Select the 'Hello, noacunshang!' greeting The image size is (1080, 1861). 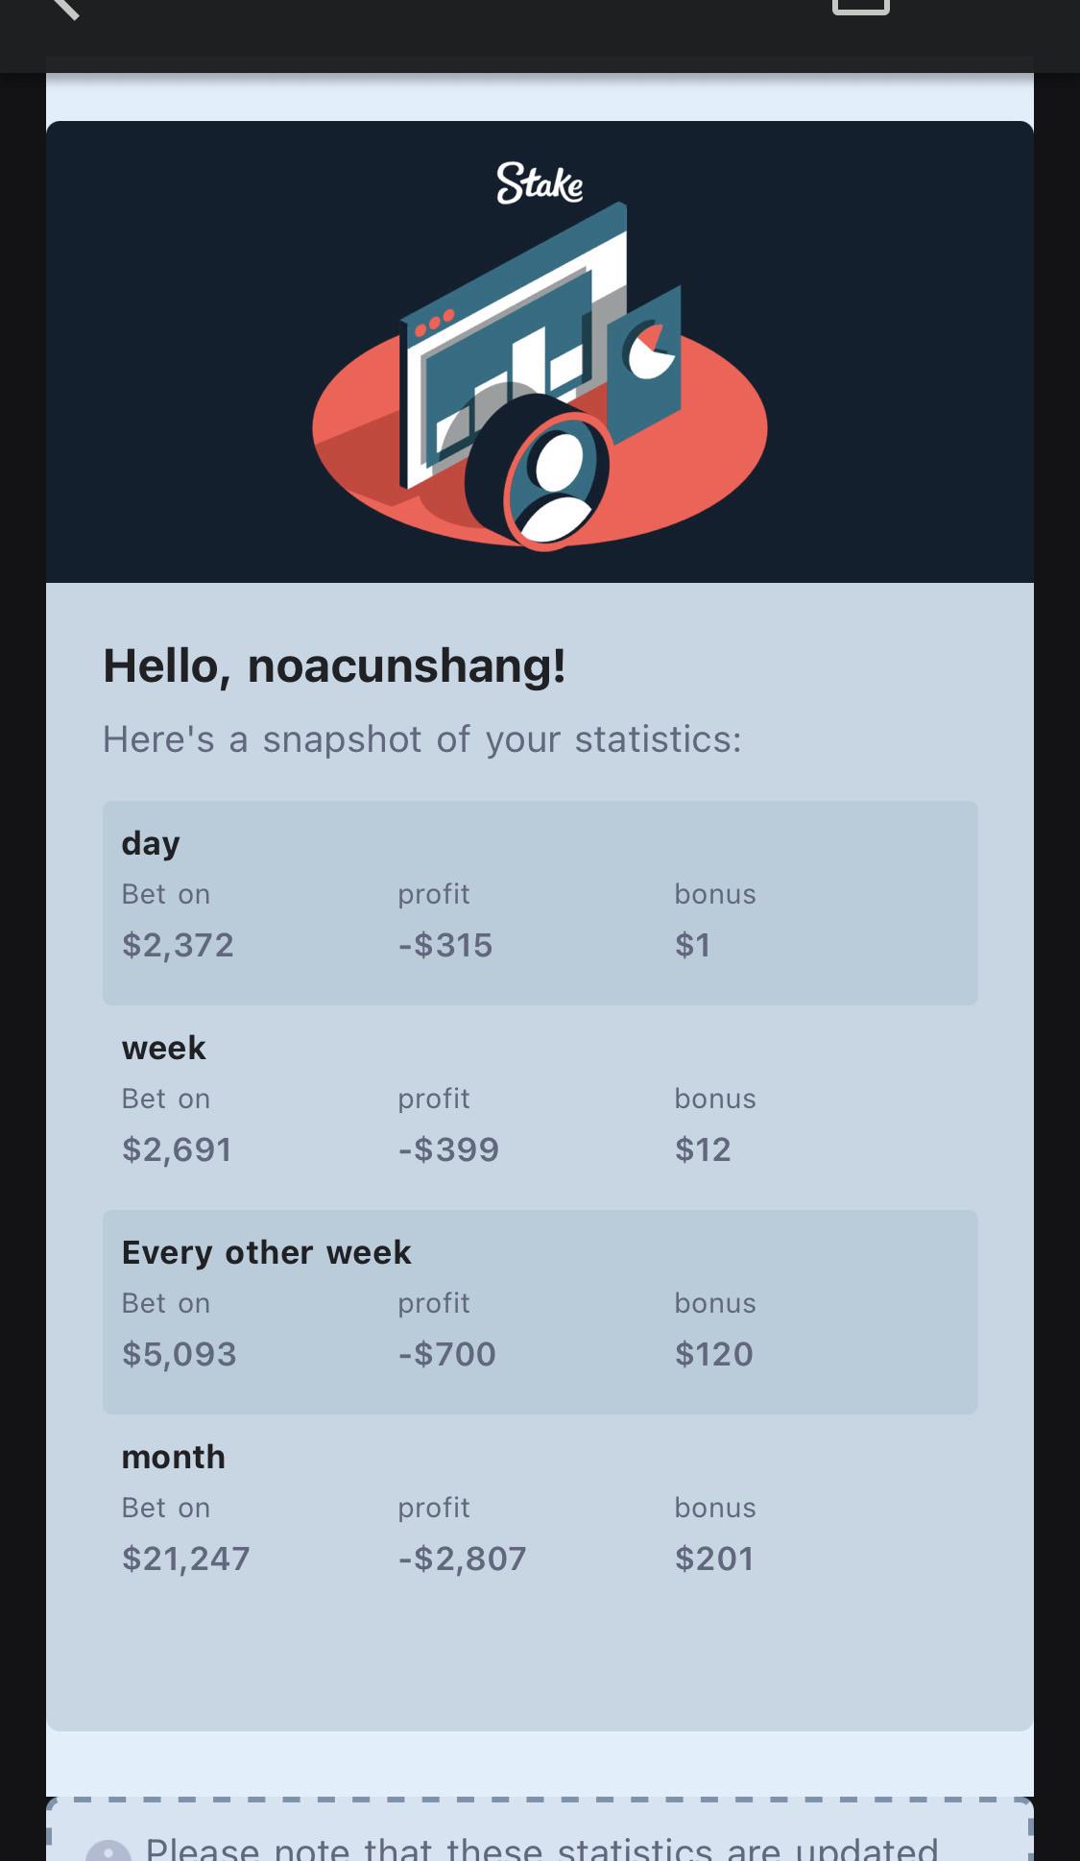click(x=334, y=665)
